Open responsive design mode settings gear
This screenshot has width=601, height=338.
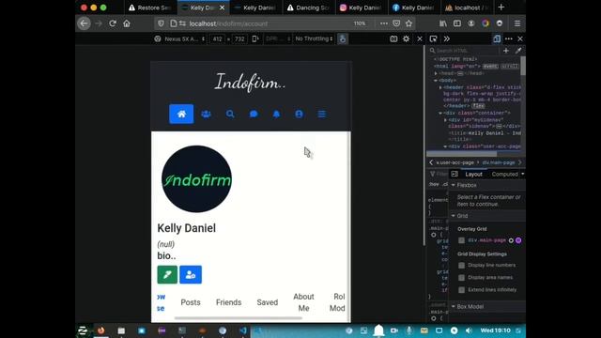407,38
